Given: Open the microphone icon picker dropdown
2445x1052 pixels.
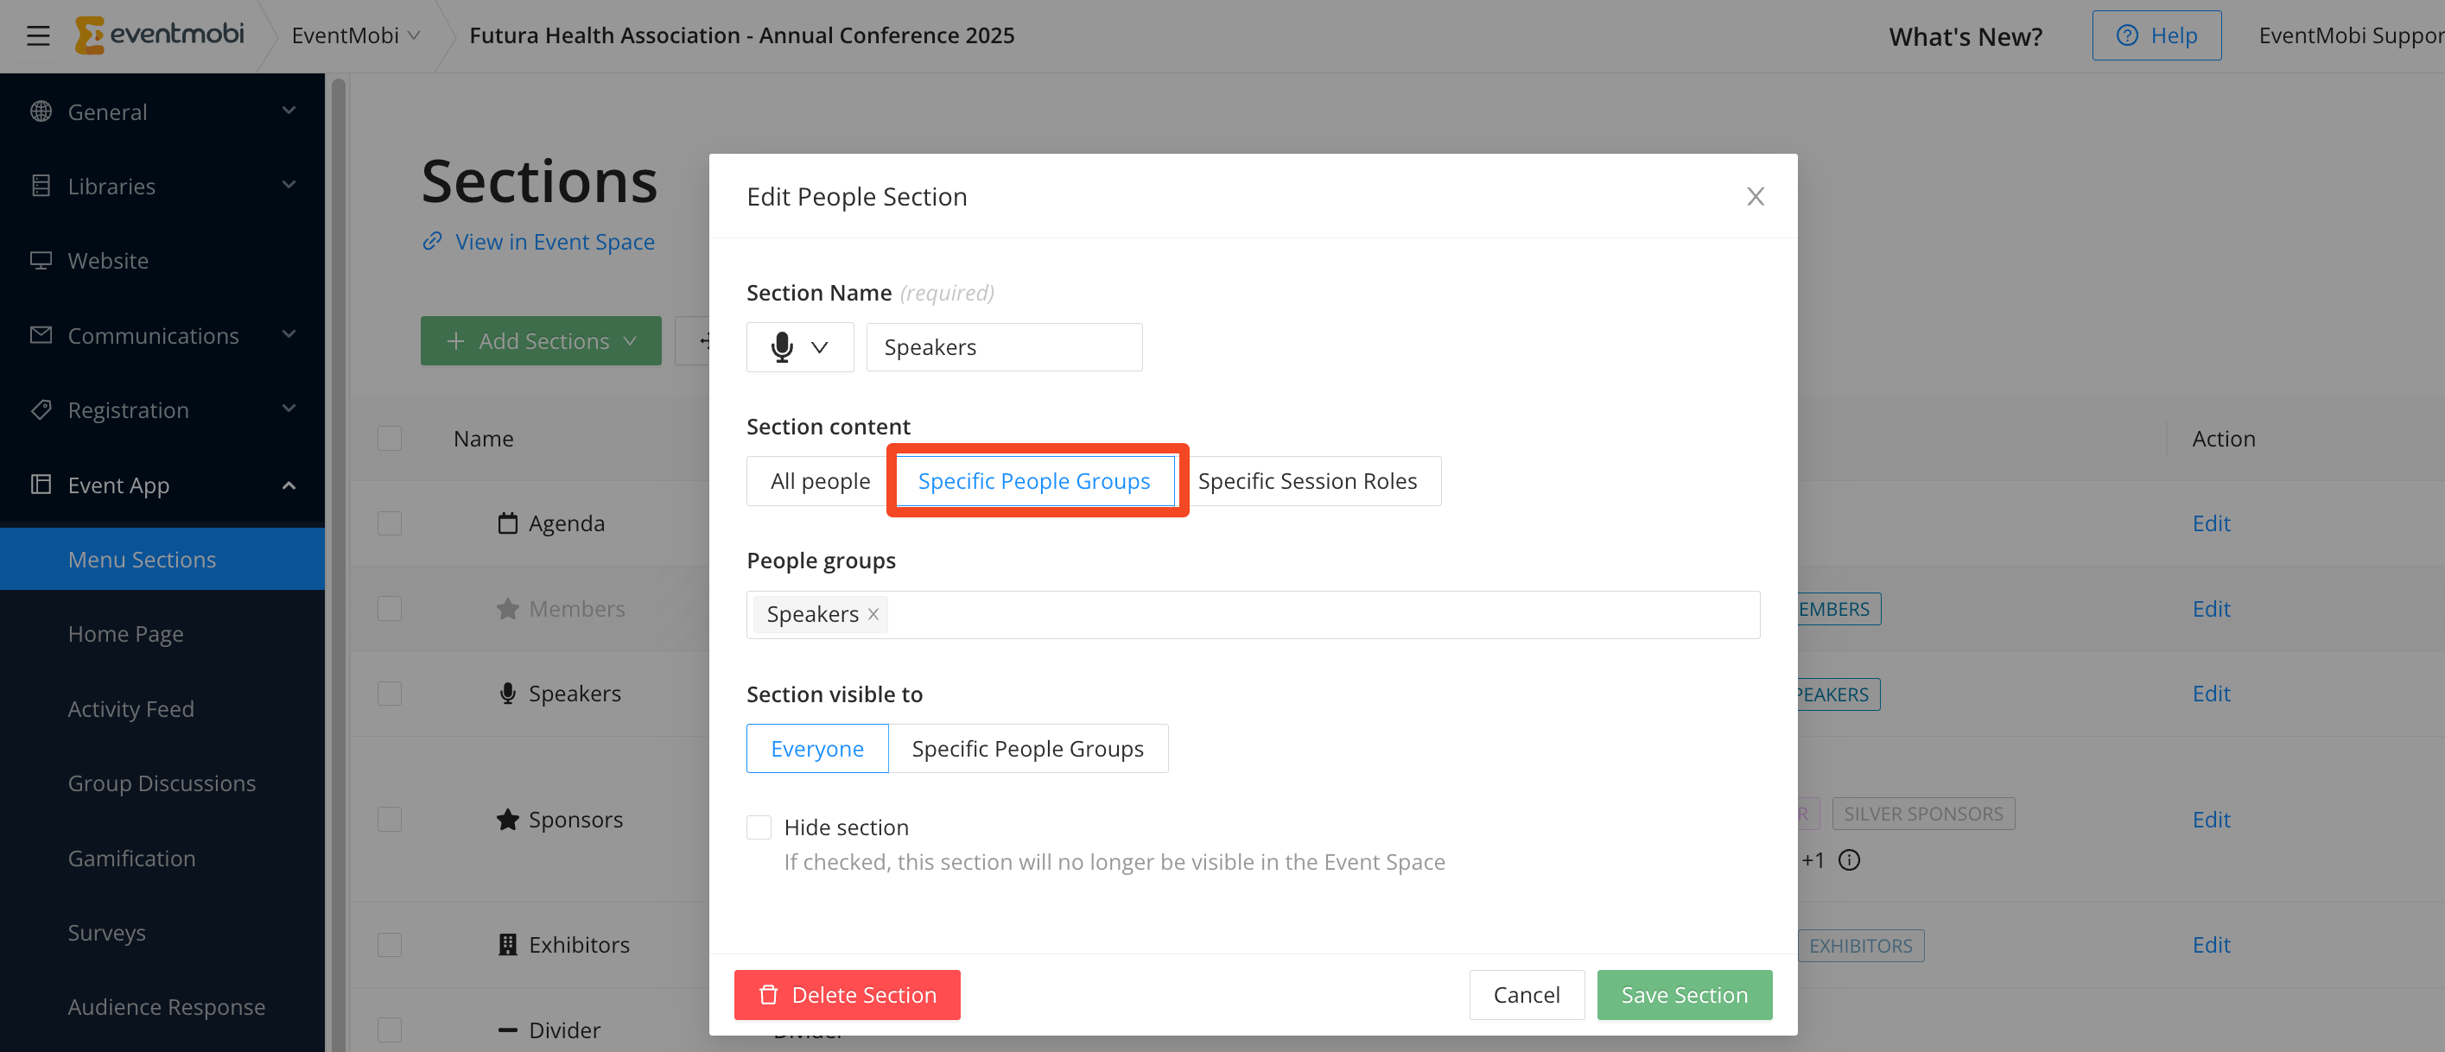Looking at the screenshot, I should [x=799, y=347].
